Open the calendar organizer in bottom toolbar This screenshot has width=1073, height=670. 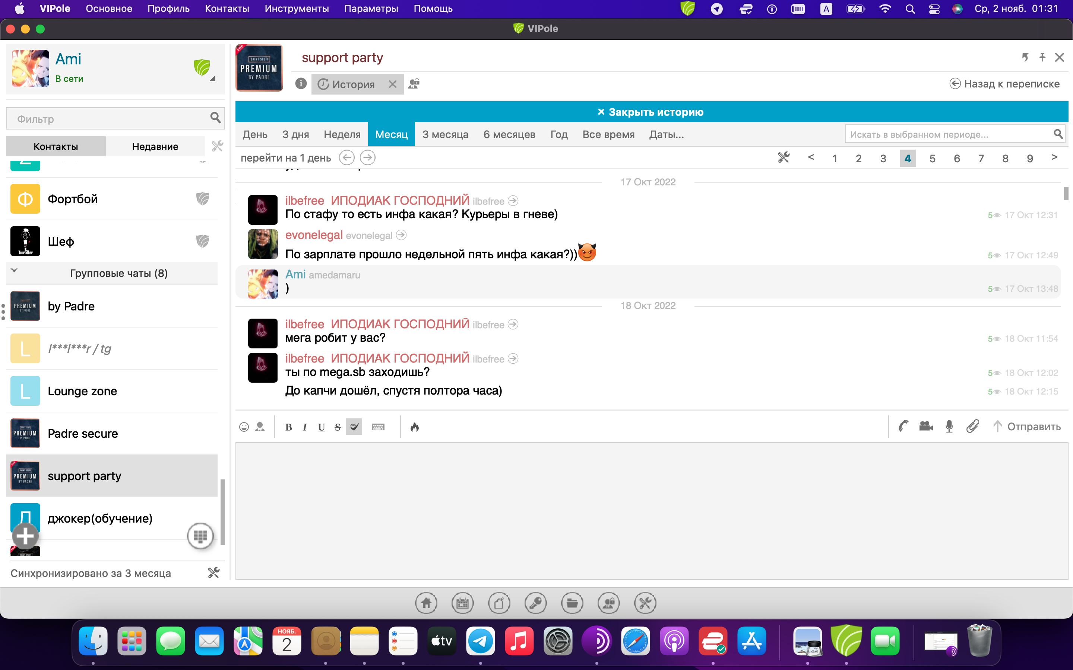pyautogui.click(x=462, y=603)
